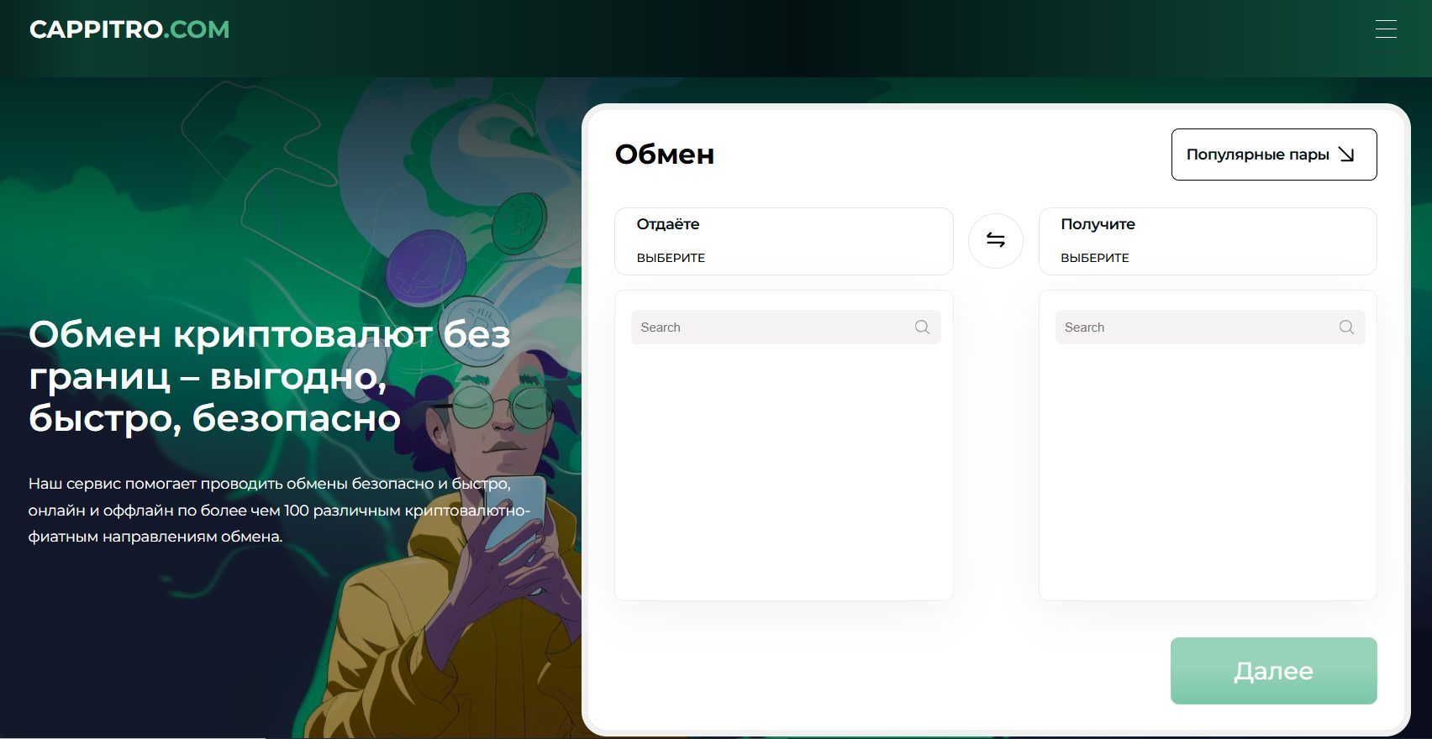The height and width of the screenshot is (739, 1432).
Task: Open the Получите currency selector
Action: pyautogui.click(x=1208, y=241)
